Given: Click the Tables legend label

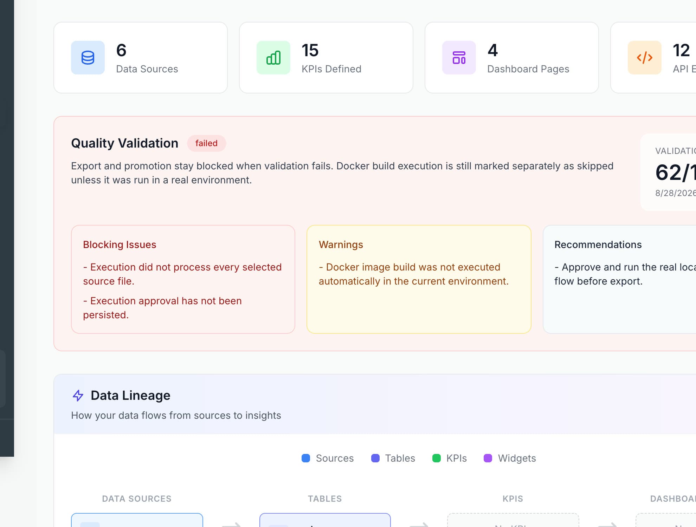Looking at the screenshot, I should [400, 458].
